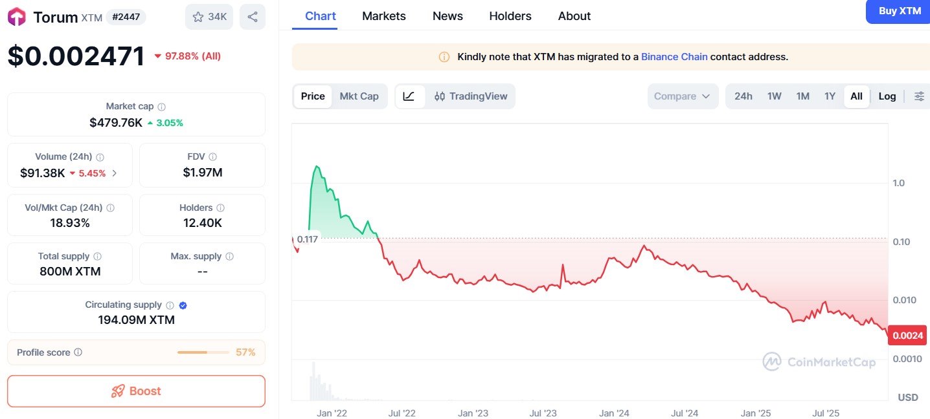This screenshot has height=419, width=930.
Task: Open the Holders tab
Action: (510, 16)
